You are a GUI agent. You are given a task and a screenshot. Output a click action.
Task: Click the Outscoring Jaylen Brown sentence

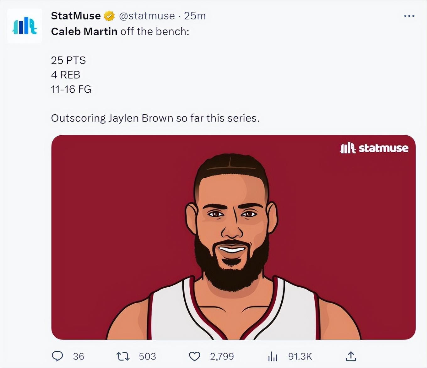coord(155,118)
